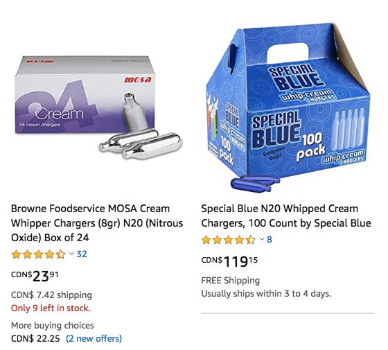This screenshot has height=350, width=388.
Task: Click the CDN$ 23.91 price
Action: click(35, 276)
